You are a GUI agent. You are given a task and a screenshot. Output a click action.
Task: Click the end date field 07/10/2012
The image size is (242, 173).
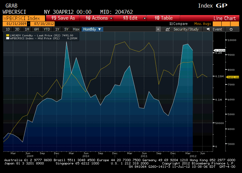(x=42, y=24)
